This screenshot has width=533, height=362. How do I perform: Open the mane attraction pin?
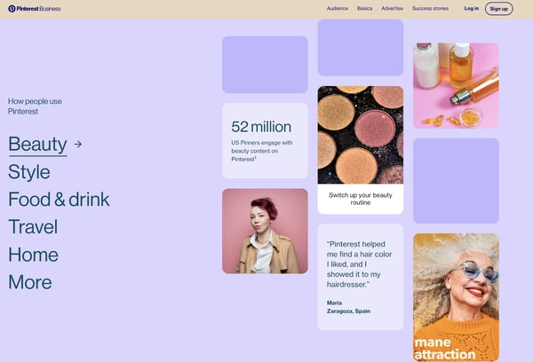(x=457, y=297)
